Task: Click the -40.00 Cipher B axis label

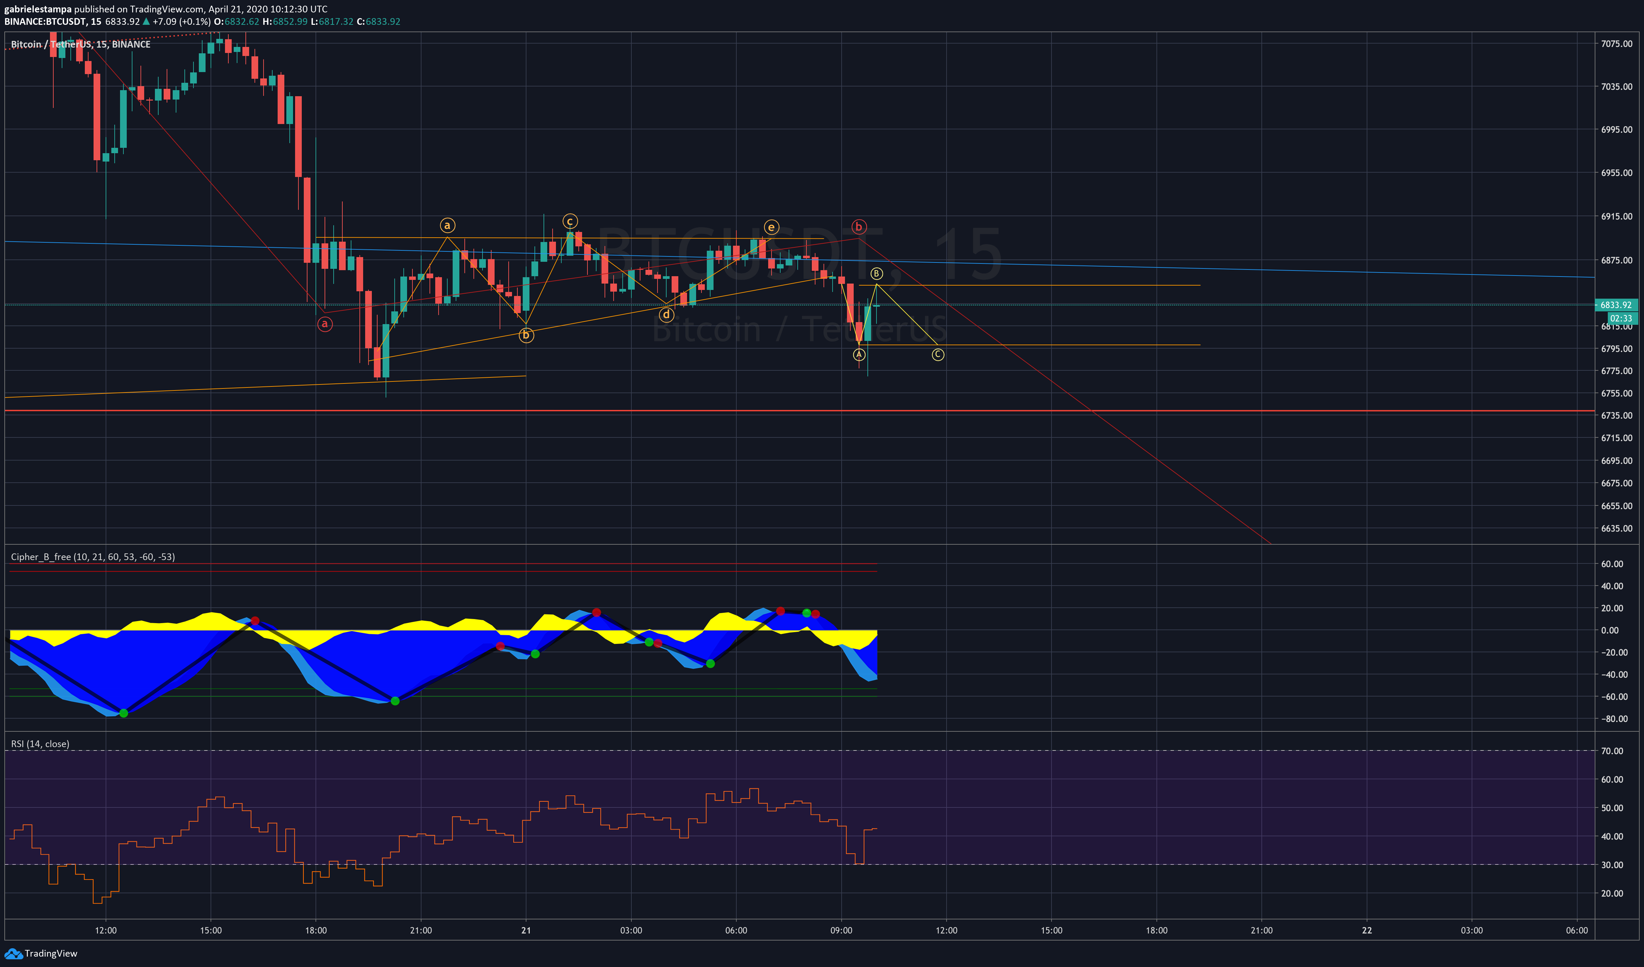Action: point(1614,675)
